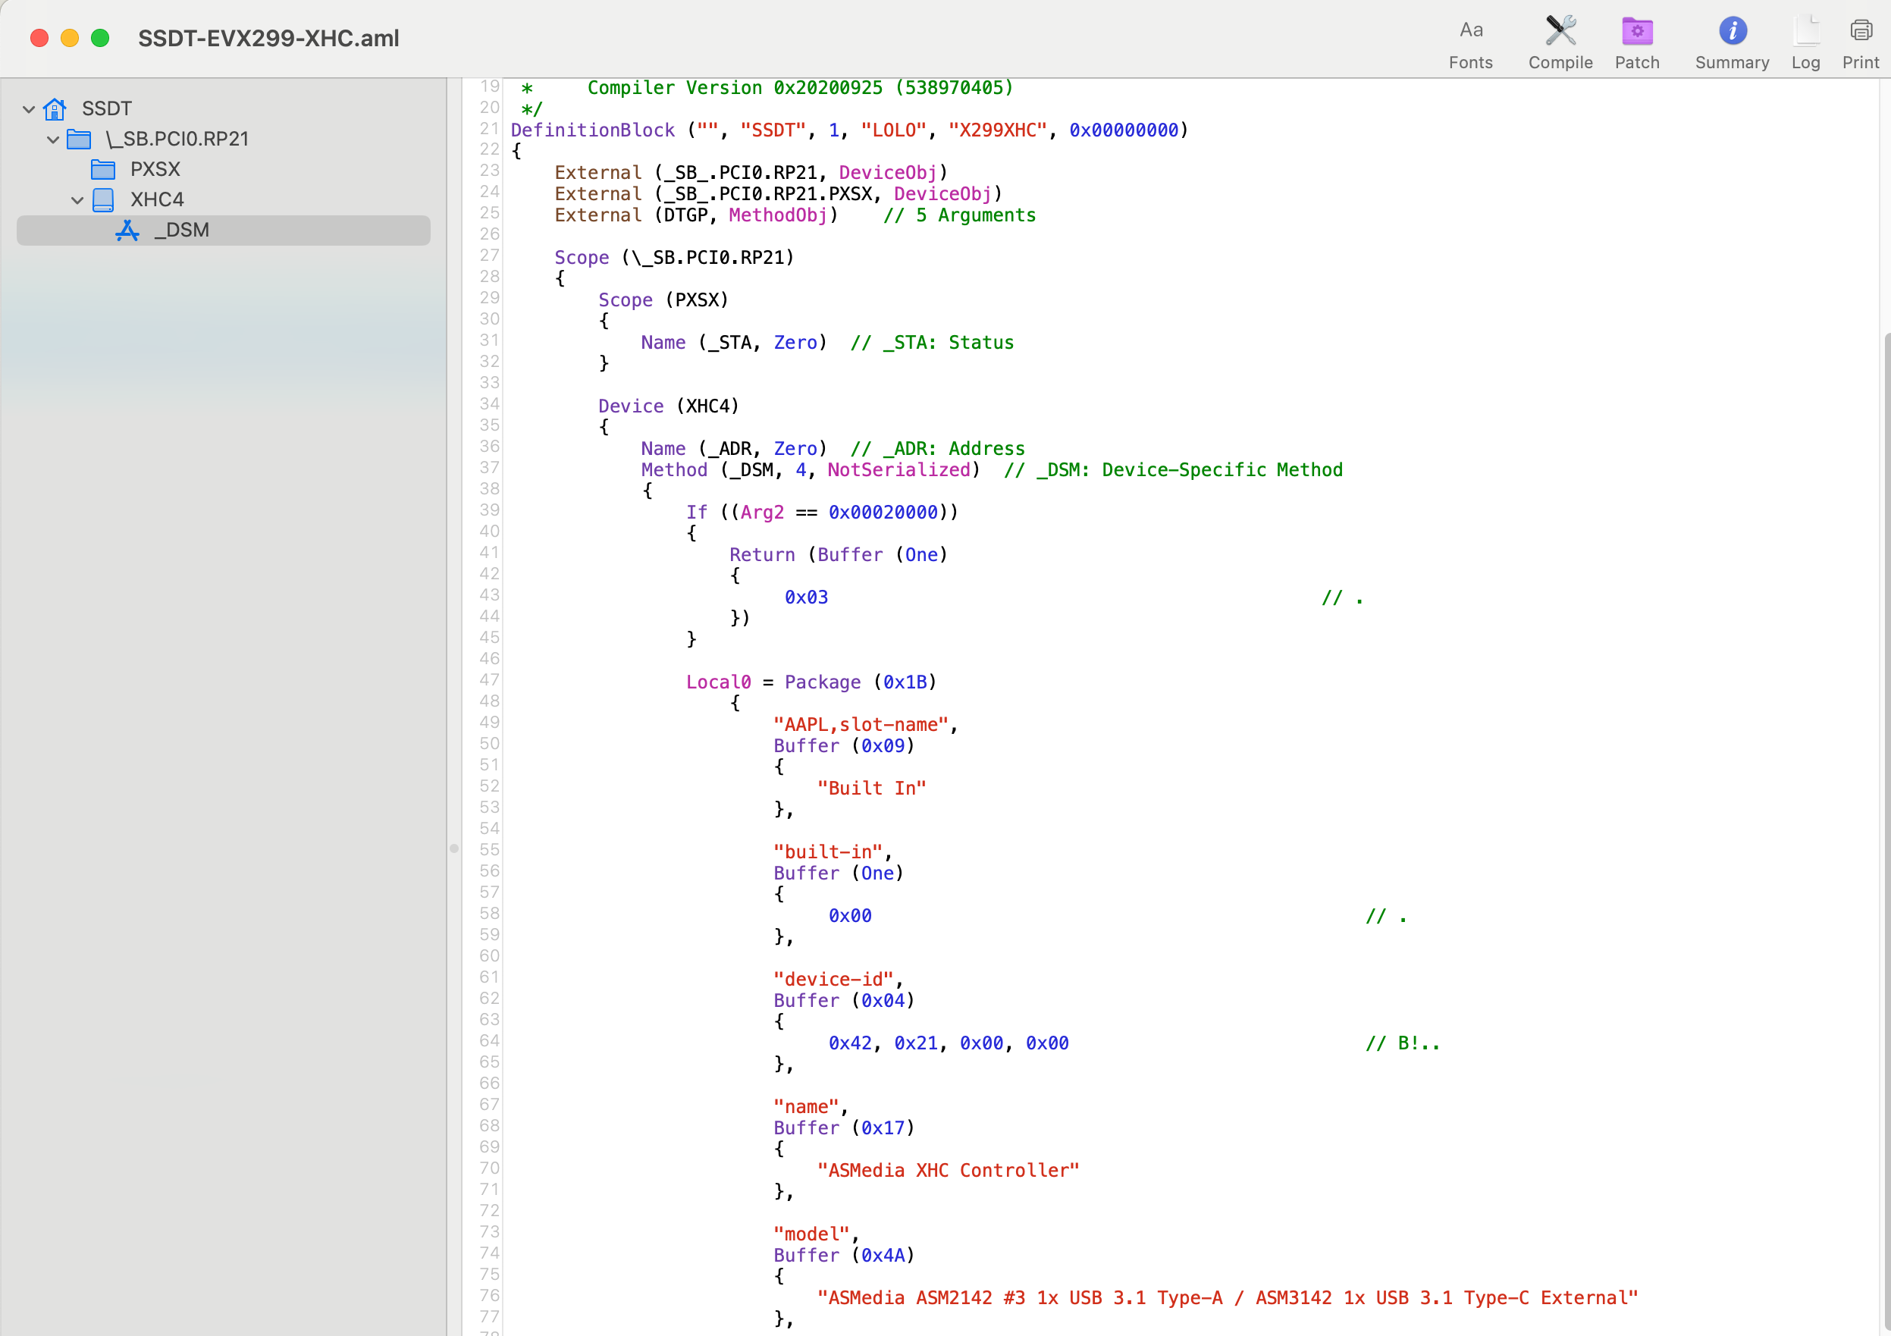Click the 0x00 byte value on line 58
This screenshot has width=1891, height=1336.
[850, 916]
